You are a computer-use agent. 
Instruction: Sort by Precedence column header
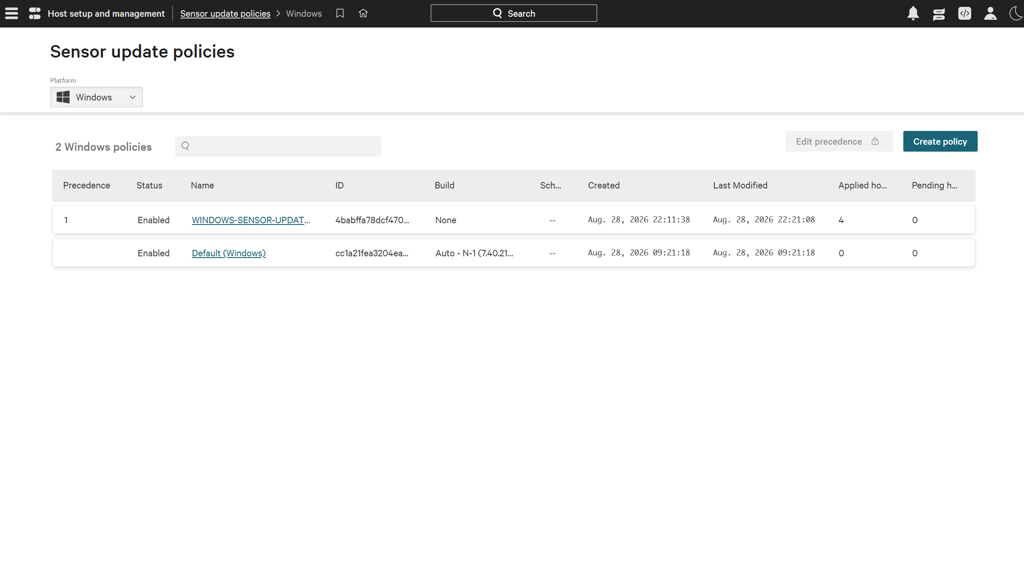86,185
